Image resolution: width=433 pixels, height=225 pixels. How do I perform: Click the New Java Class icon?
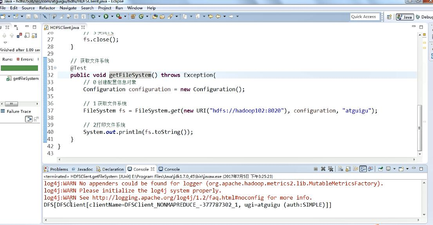pos(141,16)
